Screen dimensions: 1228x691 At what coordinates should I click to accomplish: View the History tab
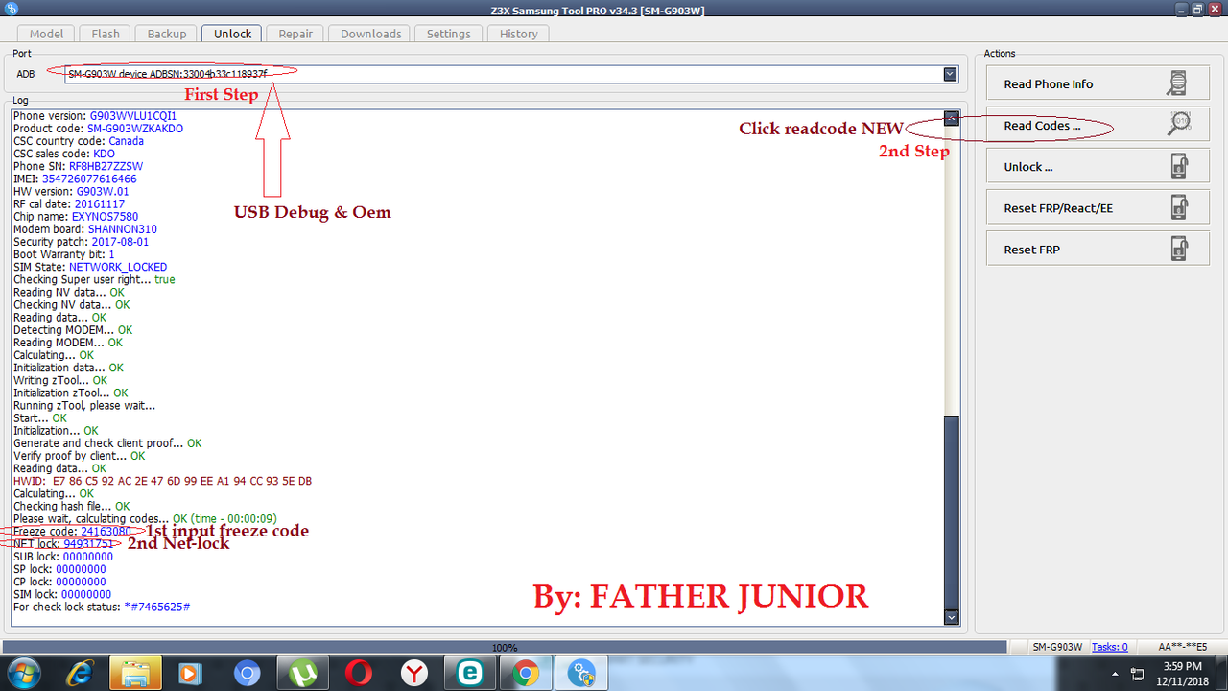tap(519, 34)
